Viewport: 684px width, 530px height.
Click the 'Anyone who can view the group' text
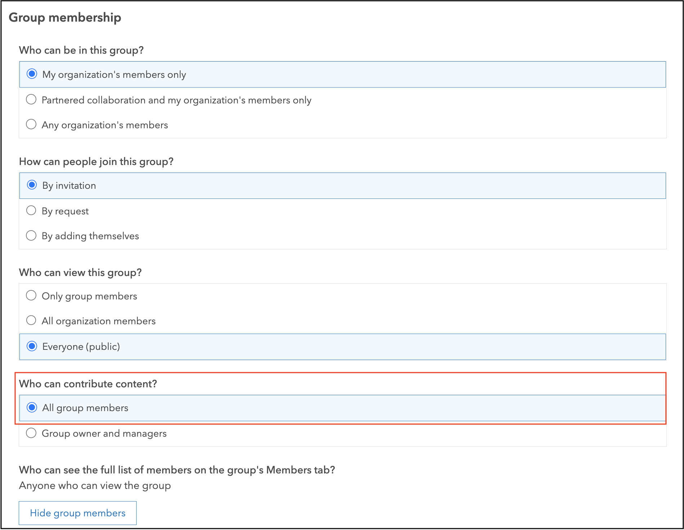point(95,486)
